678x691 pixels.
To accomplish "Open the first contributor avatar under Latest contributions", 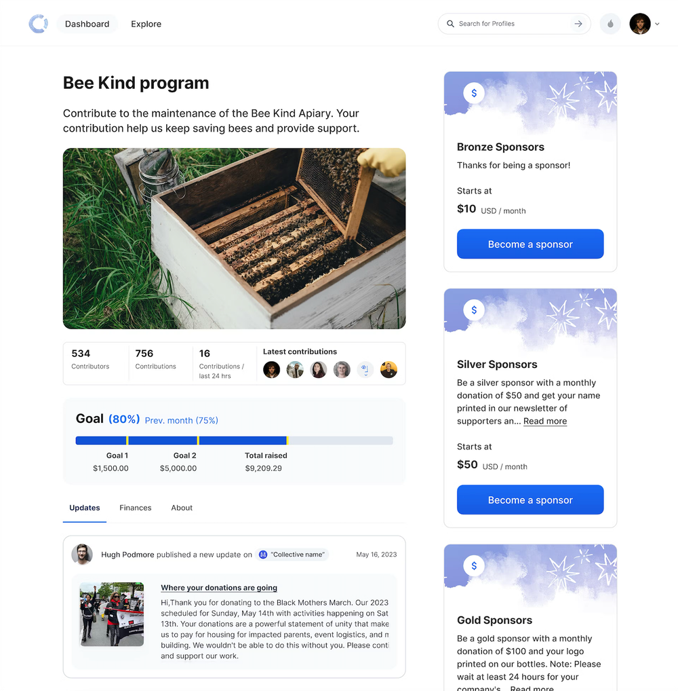I will pyautogui.click(x=271, y=369).
